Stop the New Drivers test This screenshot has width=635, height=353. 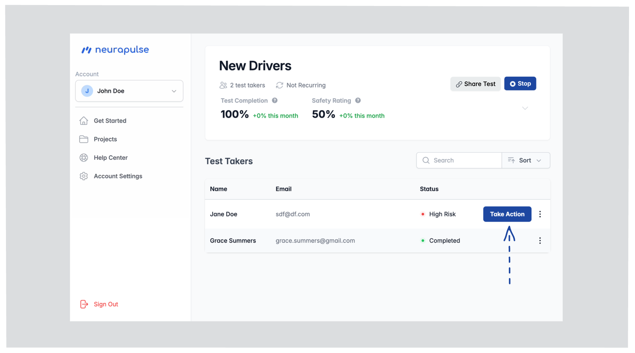520,84
